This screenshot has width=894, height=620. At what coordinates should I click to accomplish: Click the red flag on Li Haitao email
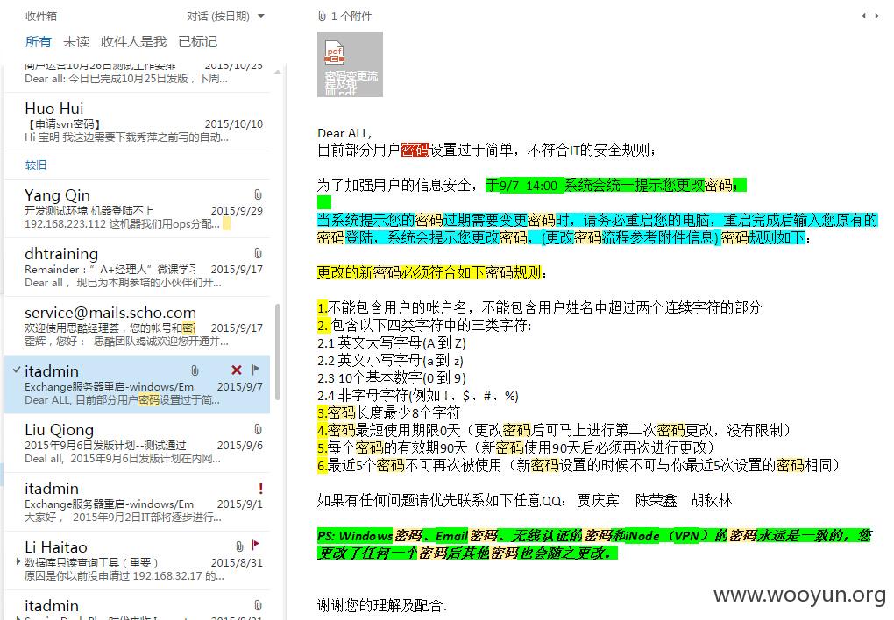point(255,546)
